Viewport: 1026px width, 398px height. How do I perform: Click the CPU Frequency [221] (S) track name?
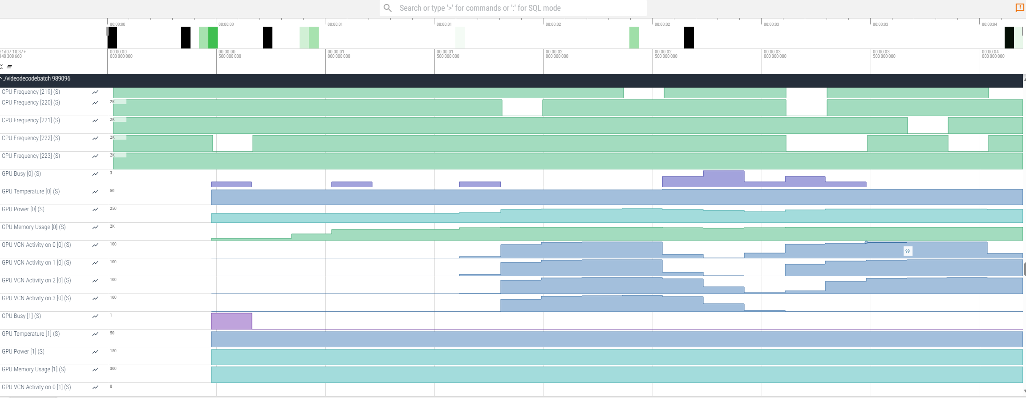pos(31,121)
